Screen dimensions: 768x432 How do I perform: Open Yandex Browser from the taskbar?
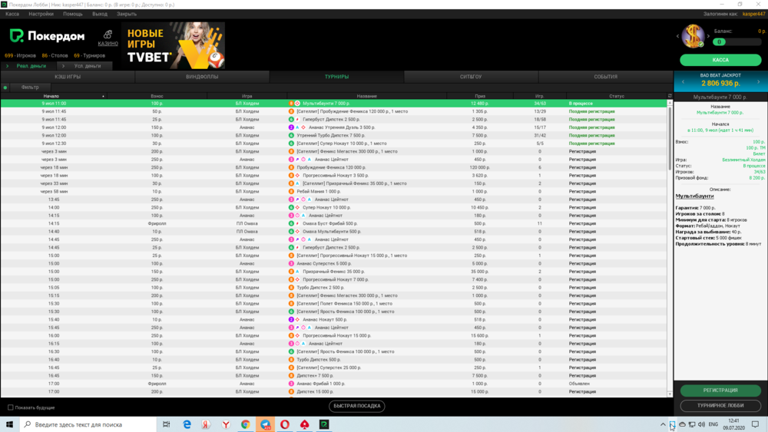[226, 424]
